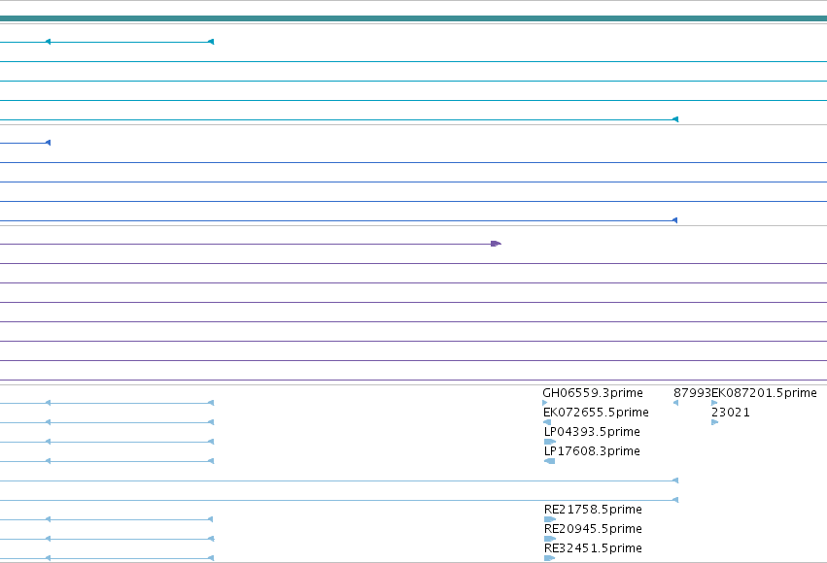Screen dimensions: 827x563
Task: Click the RE20945.5prime label
Action: [593, 529]
